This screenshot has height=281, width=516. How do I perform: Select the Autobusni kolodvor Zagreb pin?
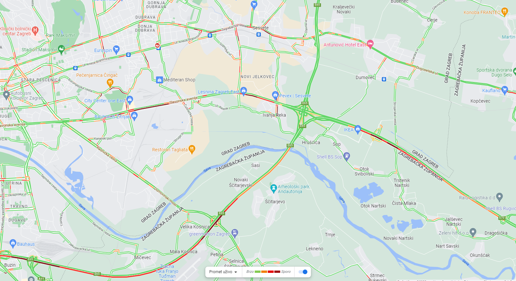[x=6, y=95]
